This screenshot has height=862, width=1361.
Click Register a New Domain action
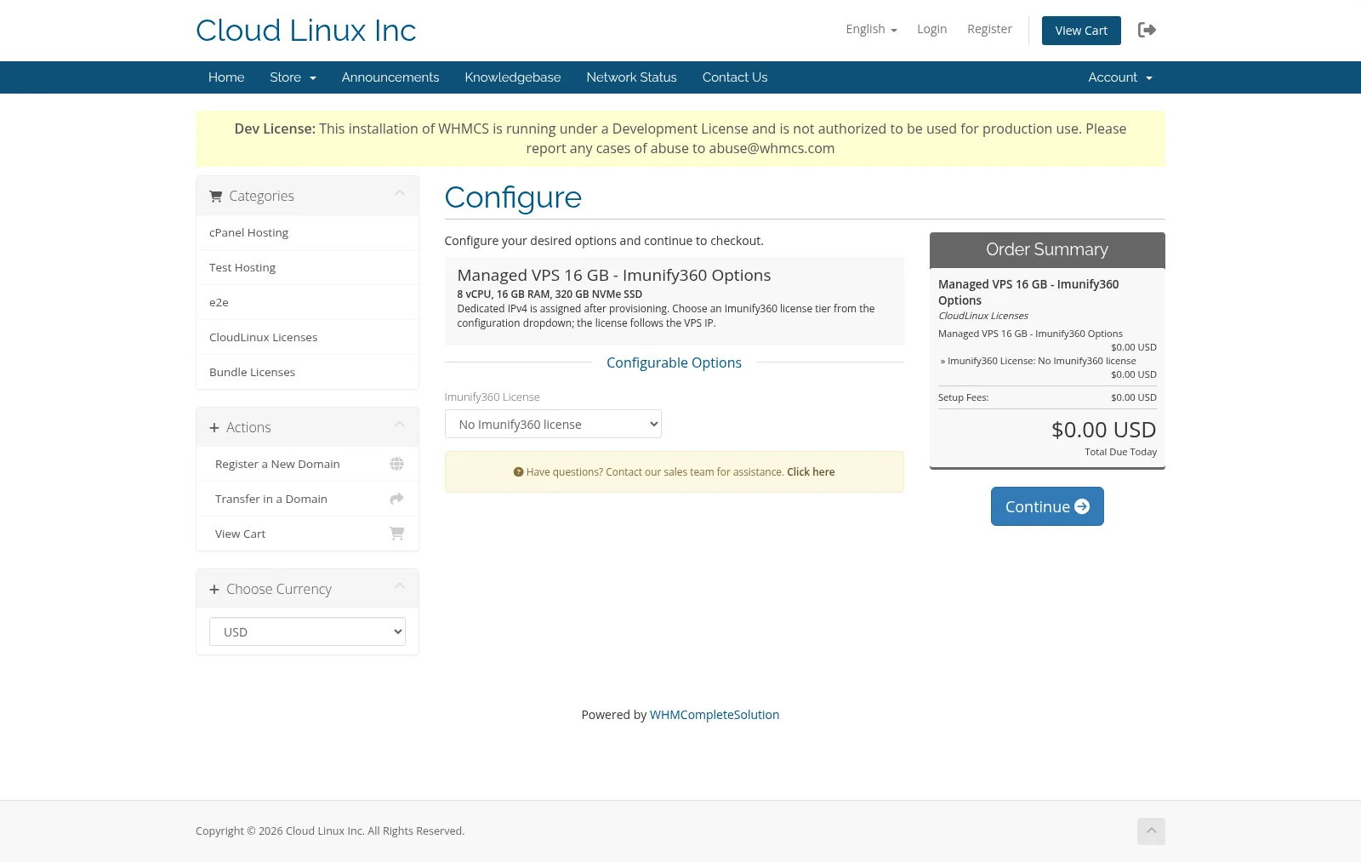(x=307, y=464)
